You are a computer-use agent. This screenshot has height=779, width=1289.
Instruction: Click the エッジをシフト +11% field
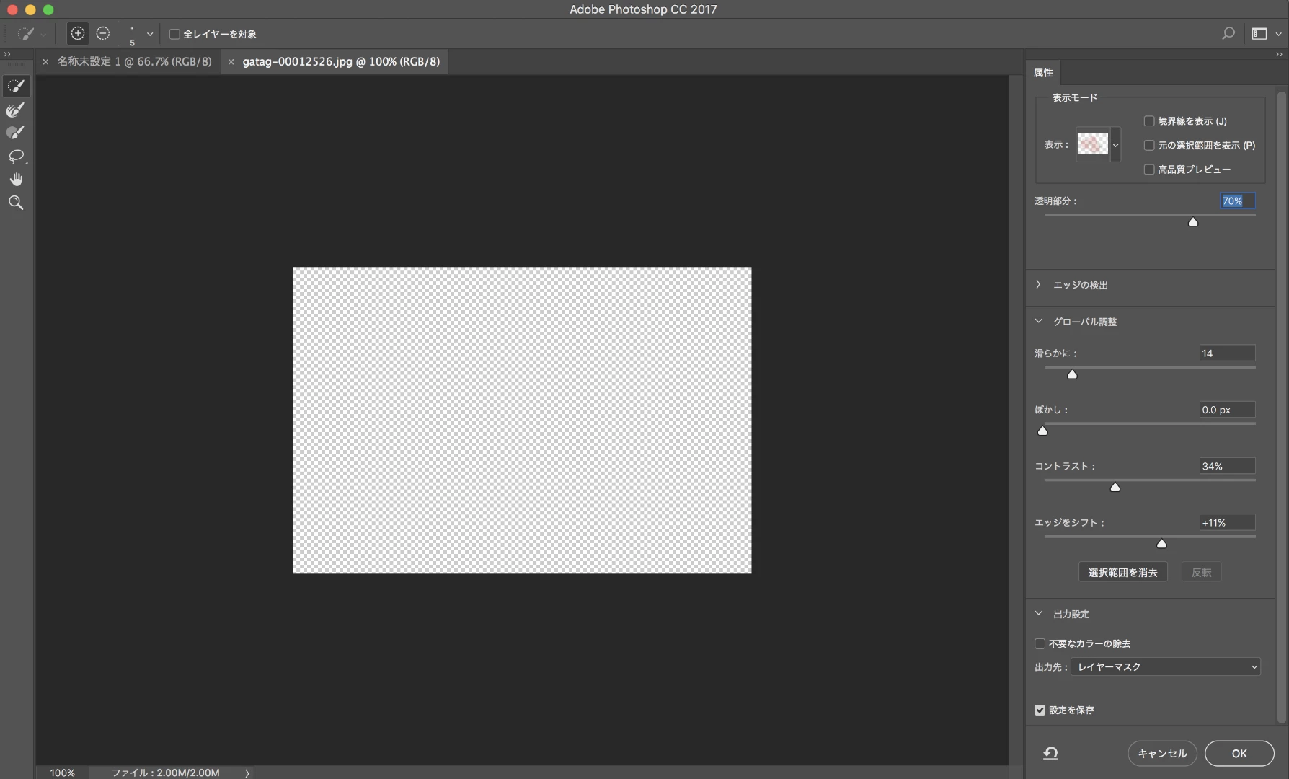[1227, 522]
